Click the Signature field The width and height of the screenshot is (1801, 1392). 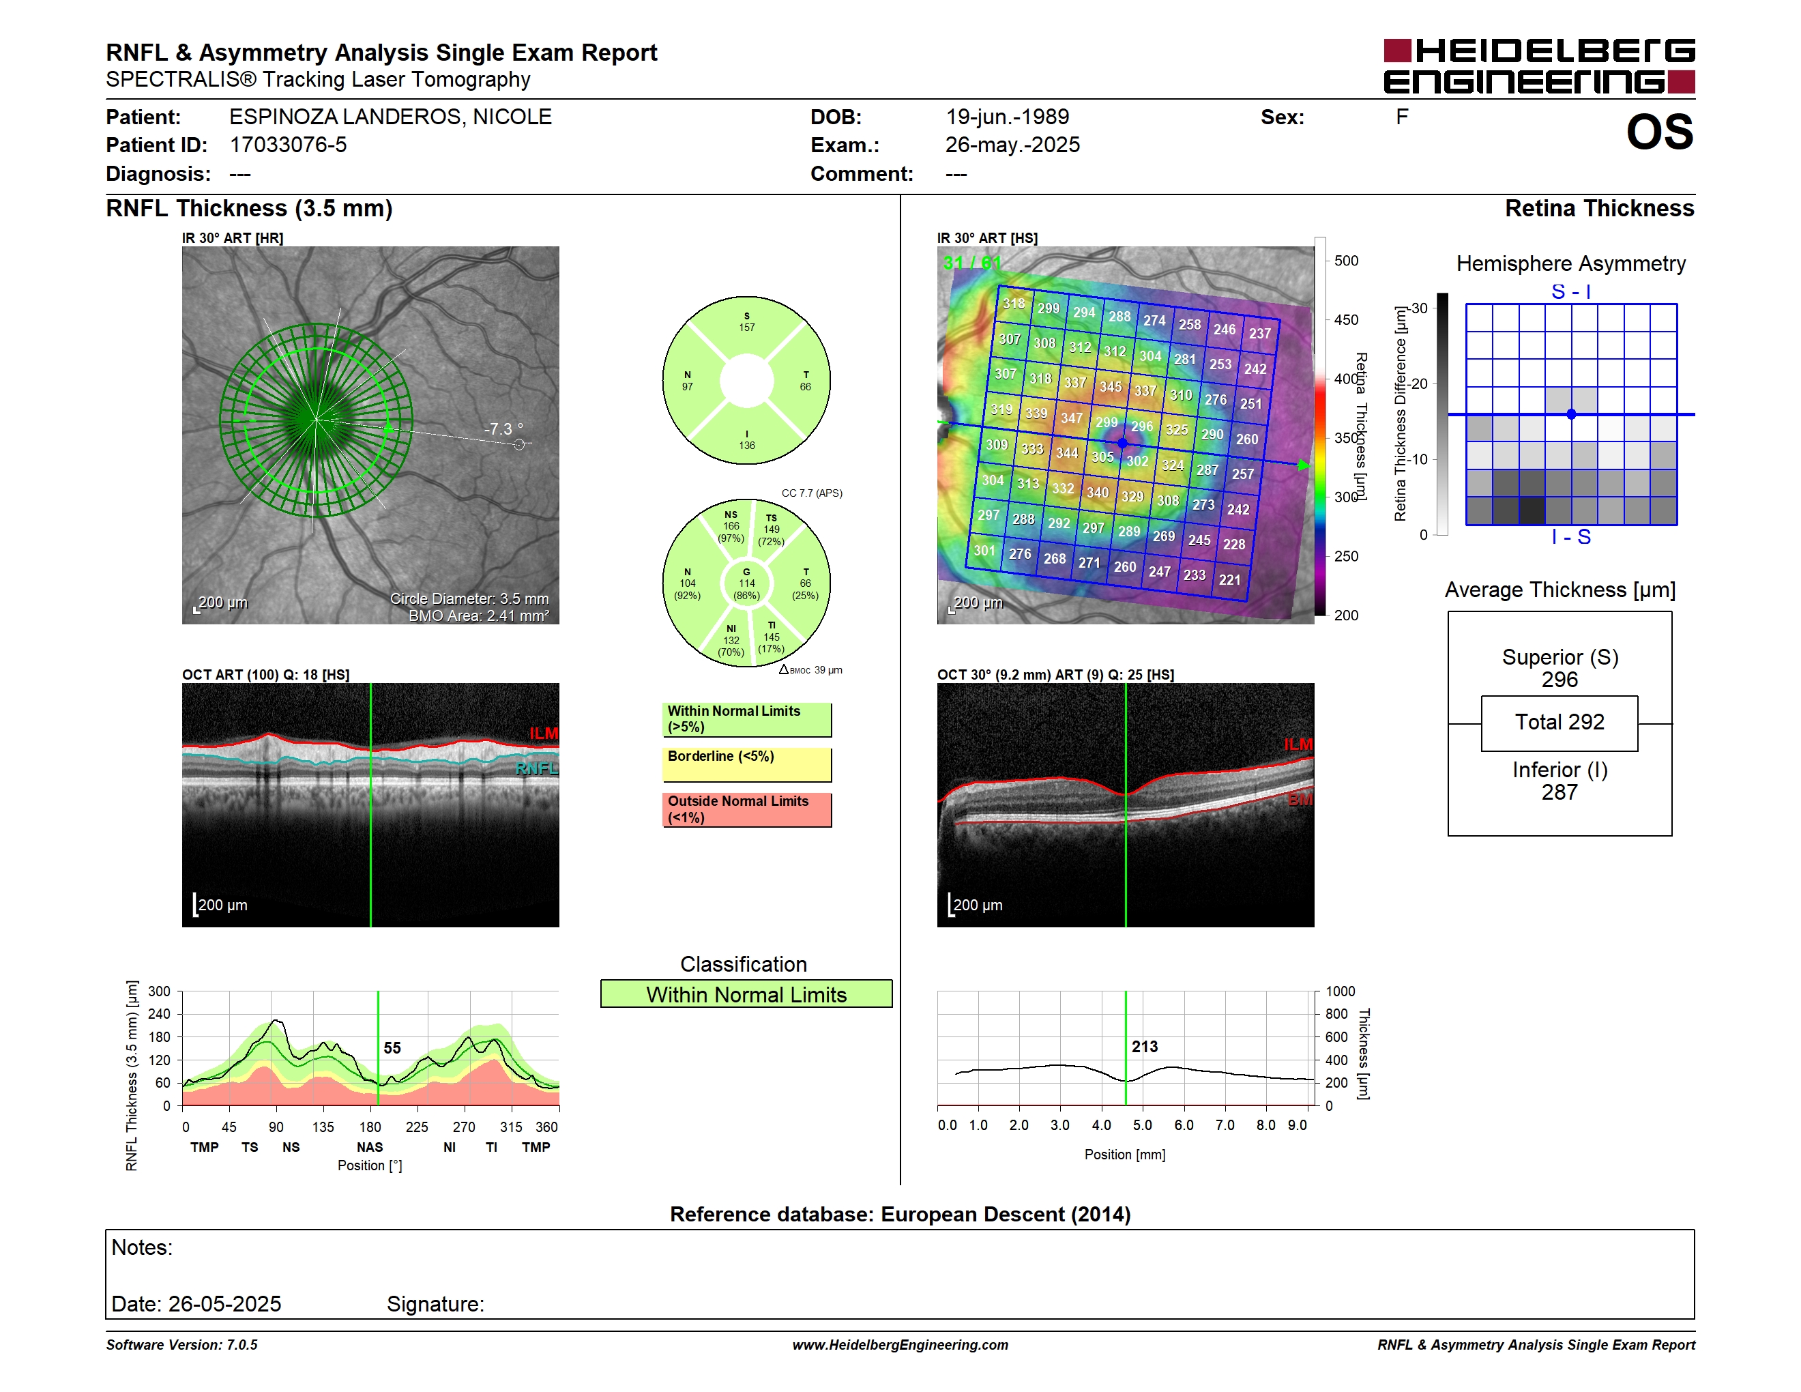tap(435, 1304)
